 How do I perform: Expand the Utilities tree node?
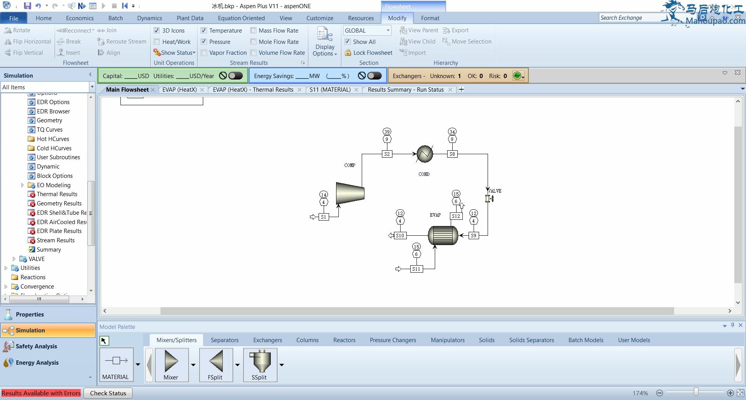coord(6,268)
